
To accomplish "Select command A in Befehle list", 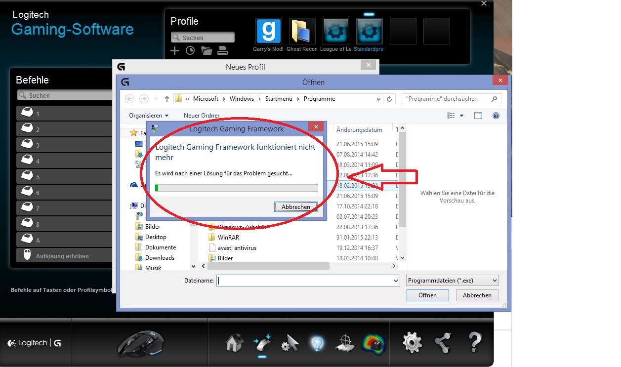I will tap(65, 240).
